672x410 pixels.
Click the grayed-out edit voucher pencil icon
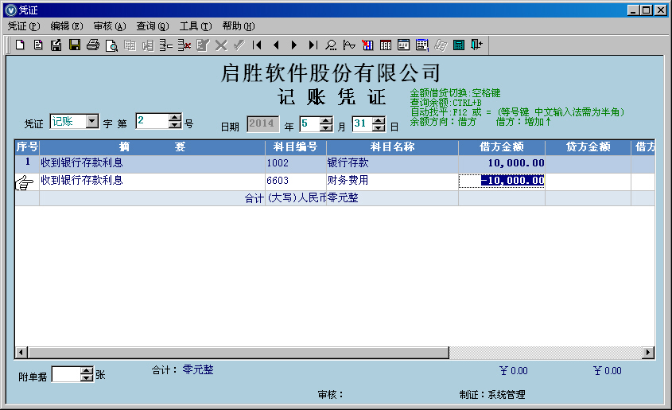[202, 45]
